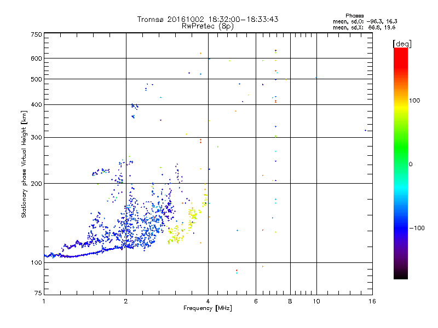Click the black bottom of the colorbar

point(401,275)
